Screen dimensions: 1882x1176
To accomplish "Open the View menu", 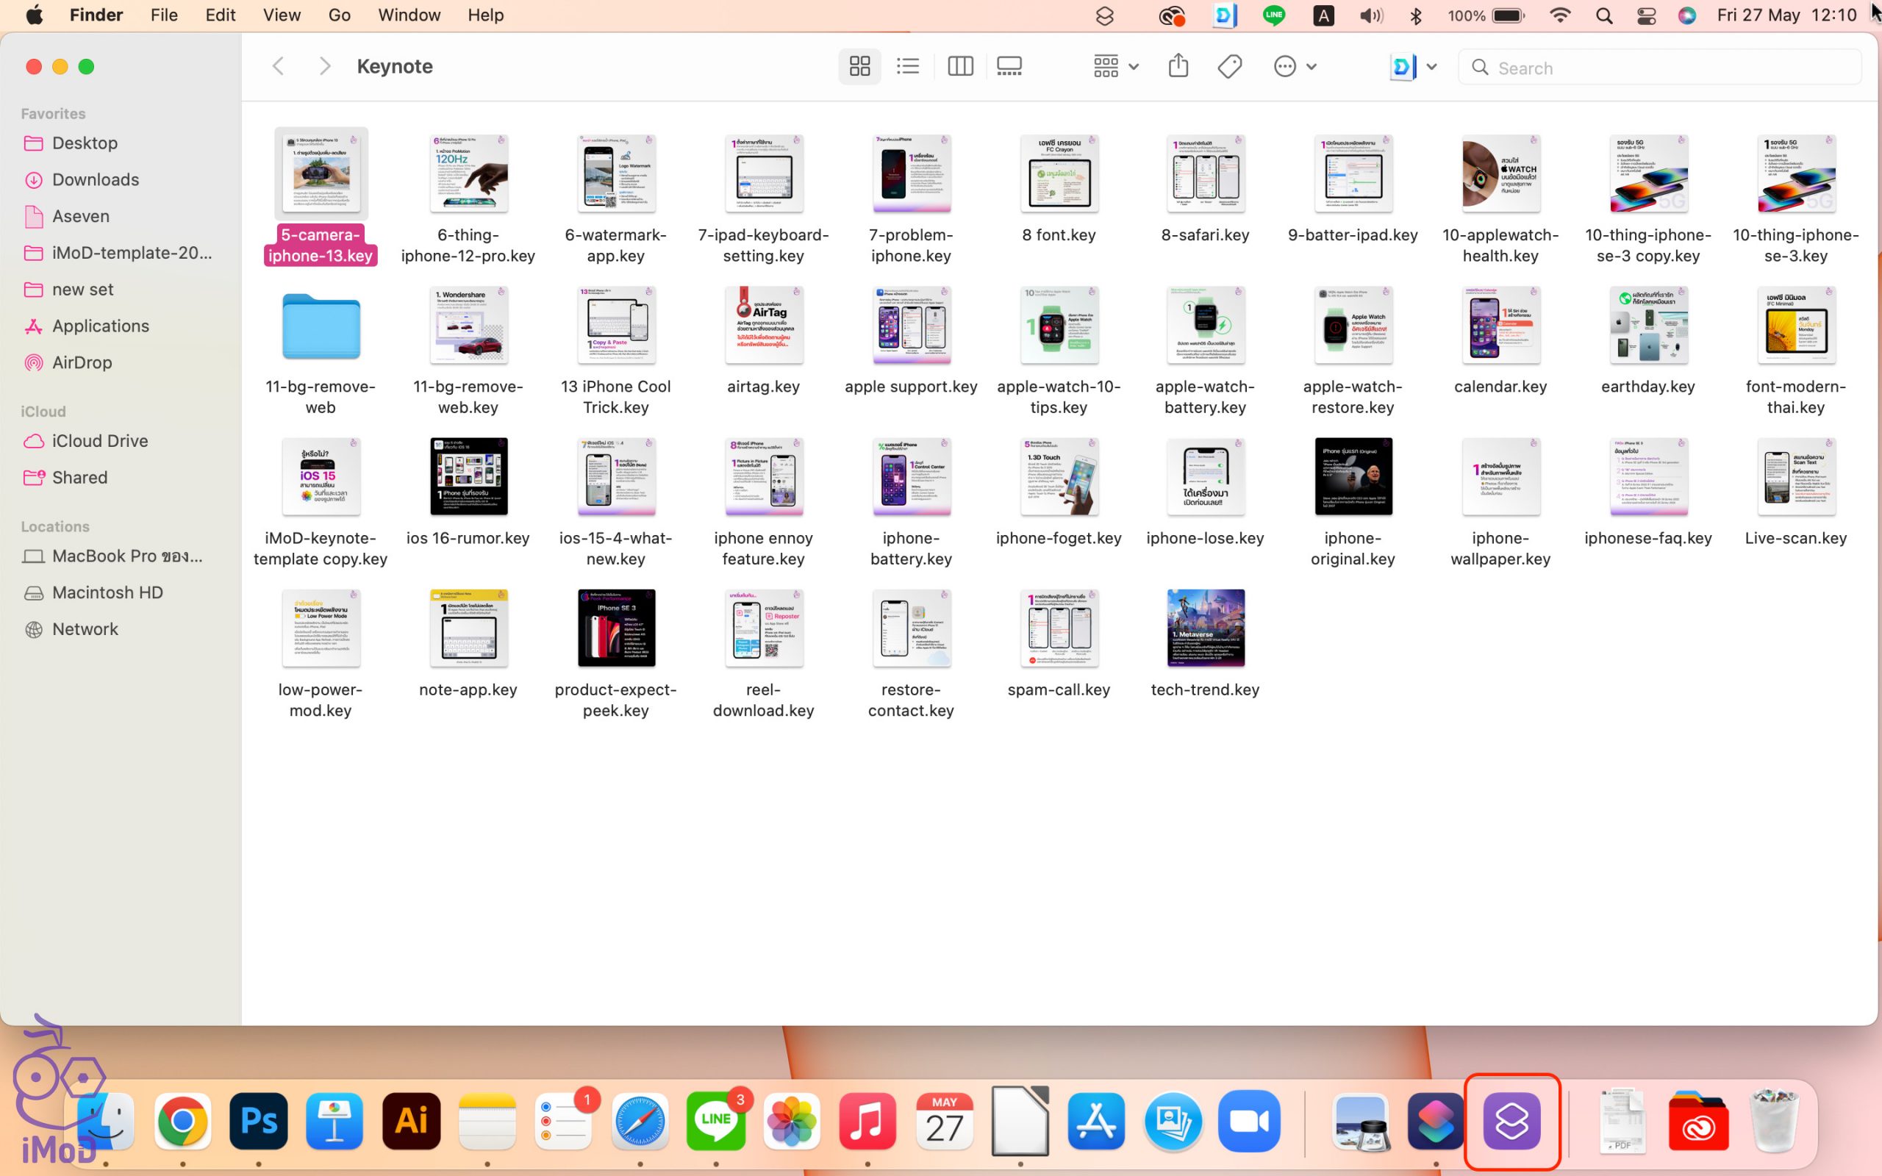I will pyautogui.click(x=281, y=15).
